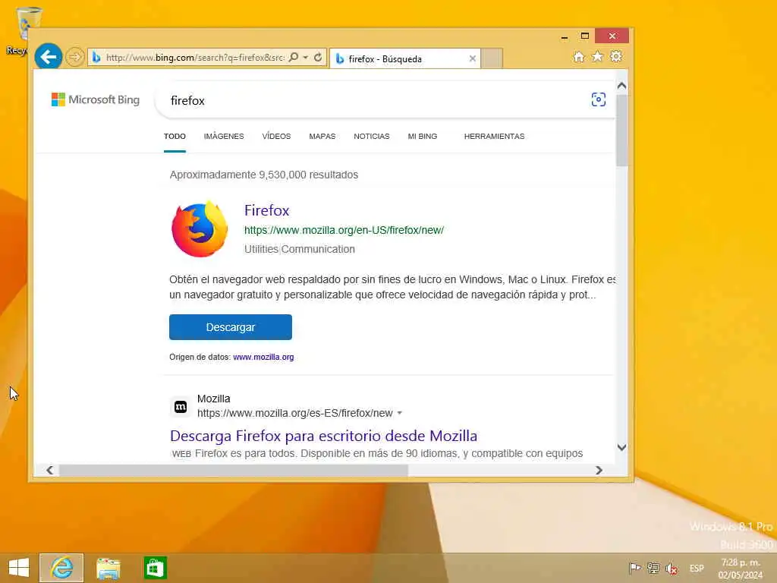Go back with the blue back arrow

pos(48,56)
